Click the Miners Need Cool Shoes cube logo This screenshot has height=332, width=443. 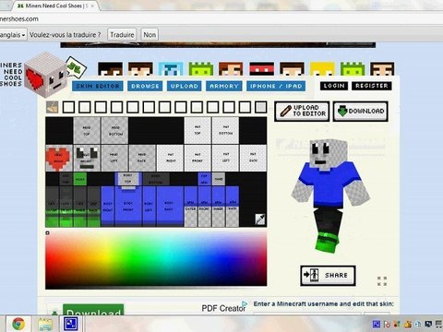coord(45,75)
